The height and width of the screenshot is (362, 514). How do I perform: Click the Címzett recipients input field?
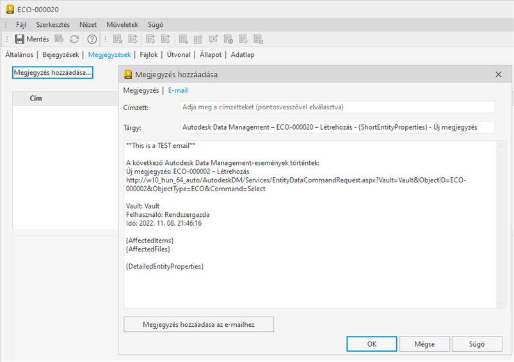[337, 107]
